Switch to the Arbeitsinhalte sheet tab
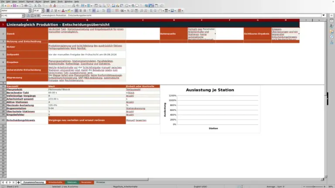The width and height of the screenshot is (335, 188). (x=55, y=182)
